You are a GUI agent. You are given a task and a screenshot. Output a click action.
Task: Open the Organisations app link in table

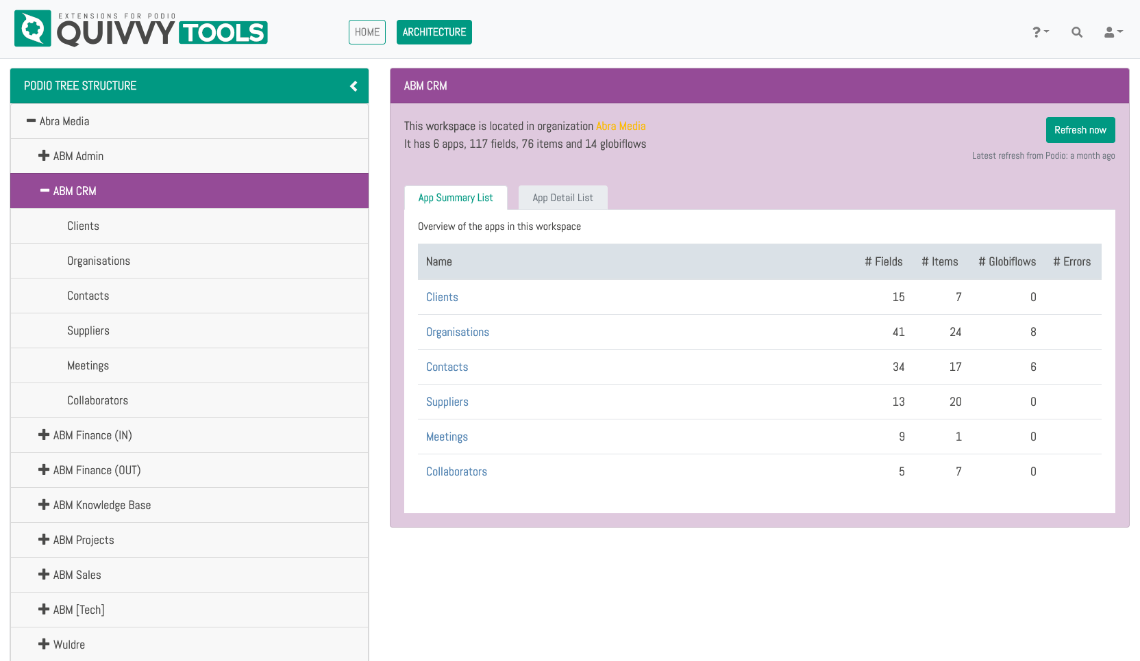pos(457,332)
